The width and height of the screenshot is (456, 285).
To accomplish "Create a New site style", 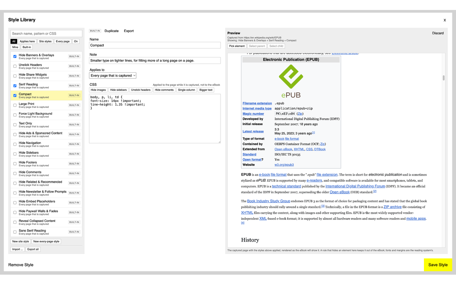I will [x=21, y=242].
